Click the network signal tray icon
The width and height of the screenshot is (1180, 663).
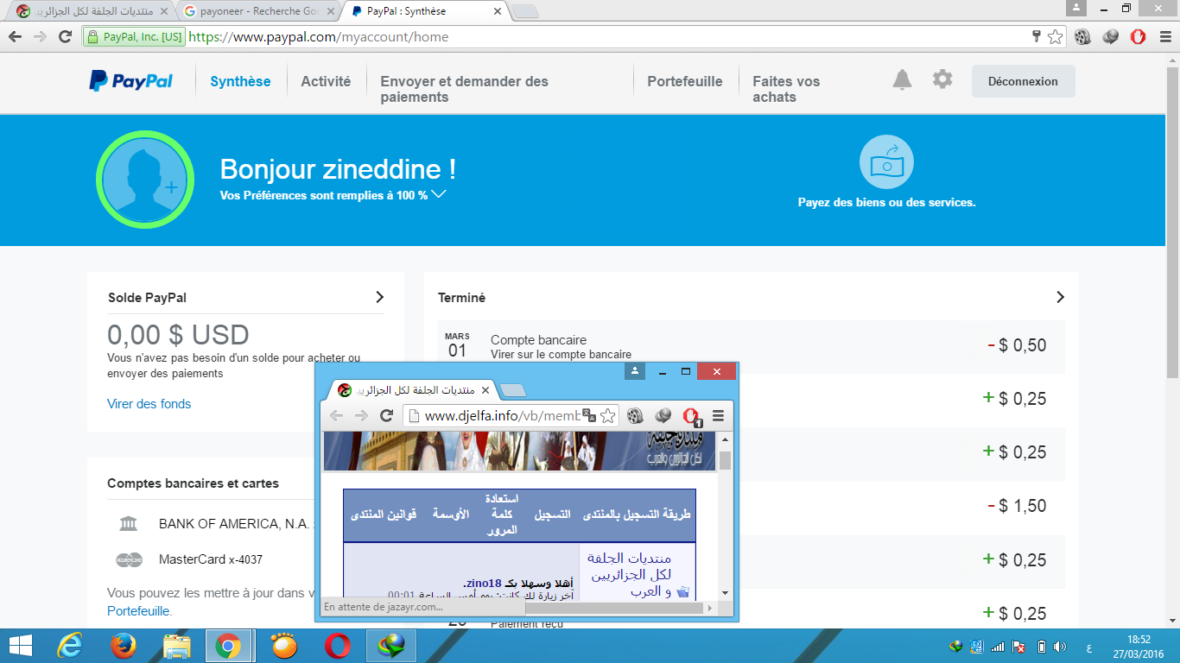point(998,647)
